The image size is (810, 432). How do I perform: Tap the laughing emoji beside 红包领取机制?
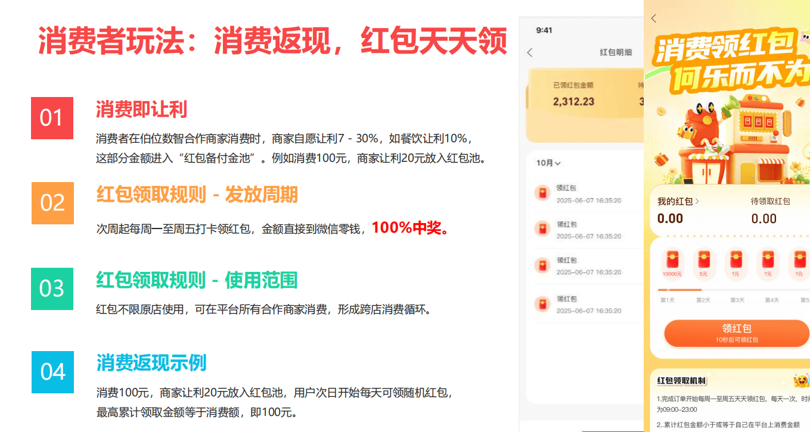coord(801,380)
